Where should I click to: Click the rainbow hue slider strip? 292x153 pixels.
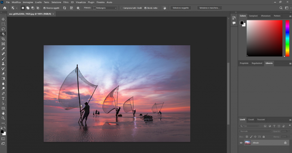pyautogui.click(x=287, y=38)
